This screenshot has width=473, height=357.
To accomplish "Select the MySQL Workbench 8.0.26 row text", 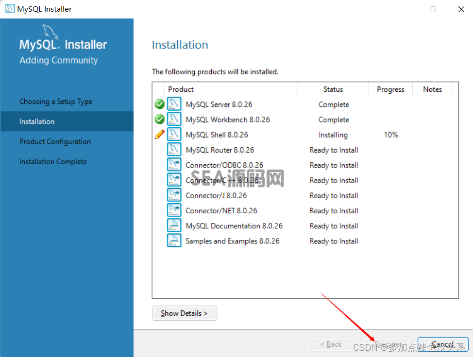I will click(227, 119).
